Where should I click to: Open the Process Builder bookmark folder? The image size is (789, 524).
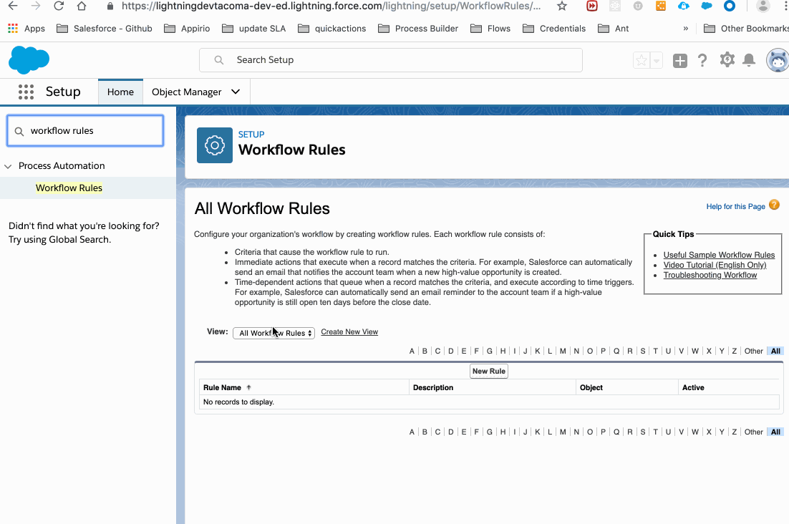pyautogui.click(x=418, y=29)
